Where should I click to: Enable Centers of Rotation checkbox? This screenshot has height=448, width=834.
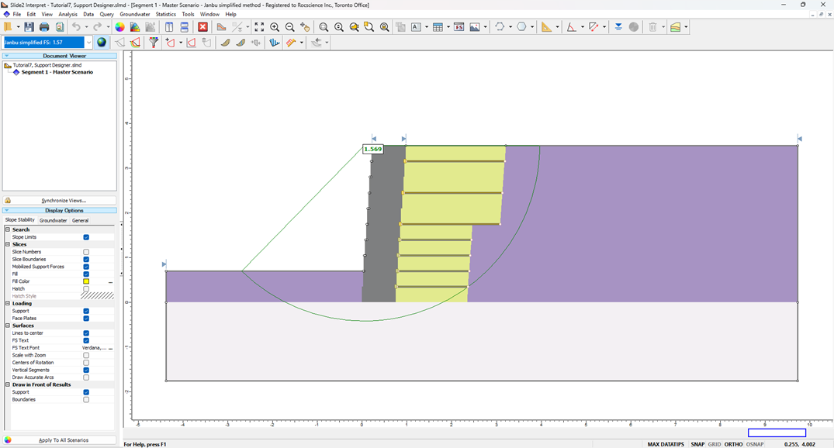point(86,363)
